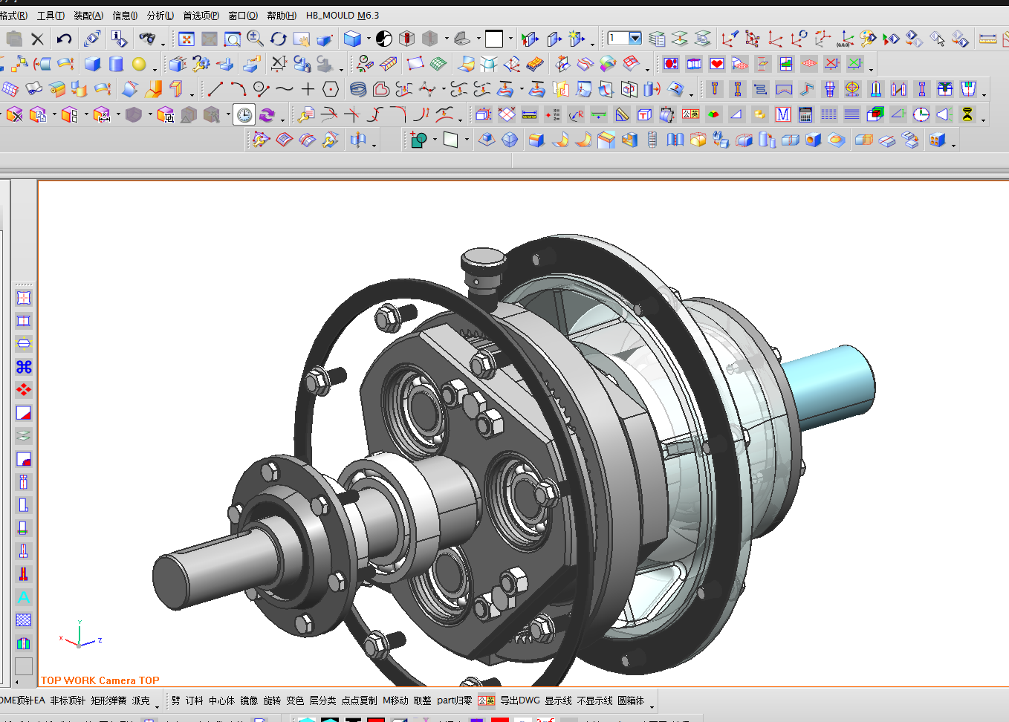This screenshot has width=1009, height=722.
Task: Select the Line sketch tool
Action: point(215,89)
